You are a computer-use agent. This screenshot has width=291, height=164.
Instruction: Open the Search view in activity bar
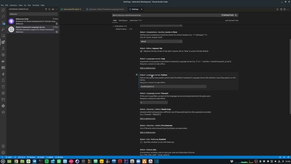[x=3, y=16]
